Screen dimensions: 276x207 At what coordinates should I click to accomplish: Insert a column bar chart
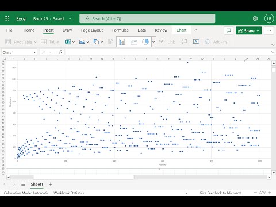tap(122, 42)
